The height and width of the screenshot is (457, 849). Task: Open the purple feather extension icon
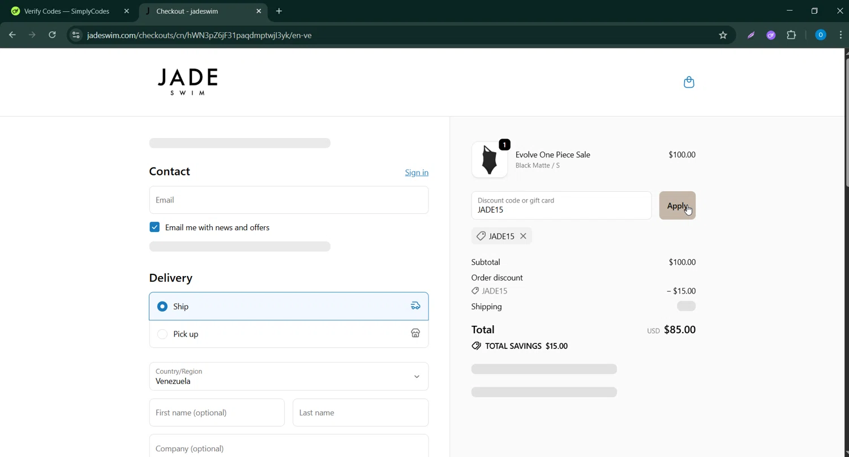[x=751, y=35]
